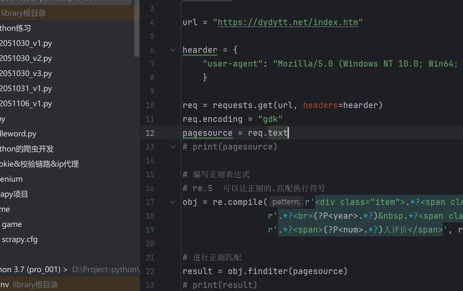
Task: Place the cursor after req.text on line 12
Action: pos(289,133)
